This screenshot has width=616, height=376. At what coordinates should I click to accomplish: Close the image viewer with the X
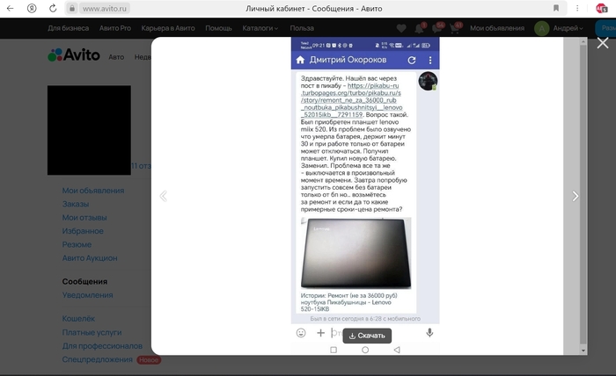[603, 43]
